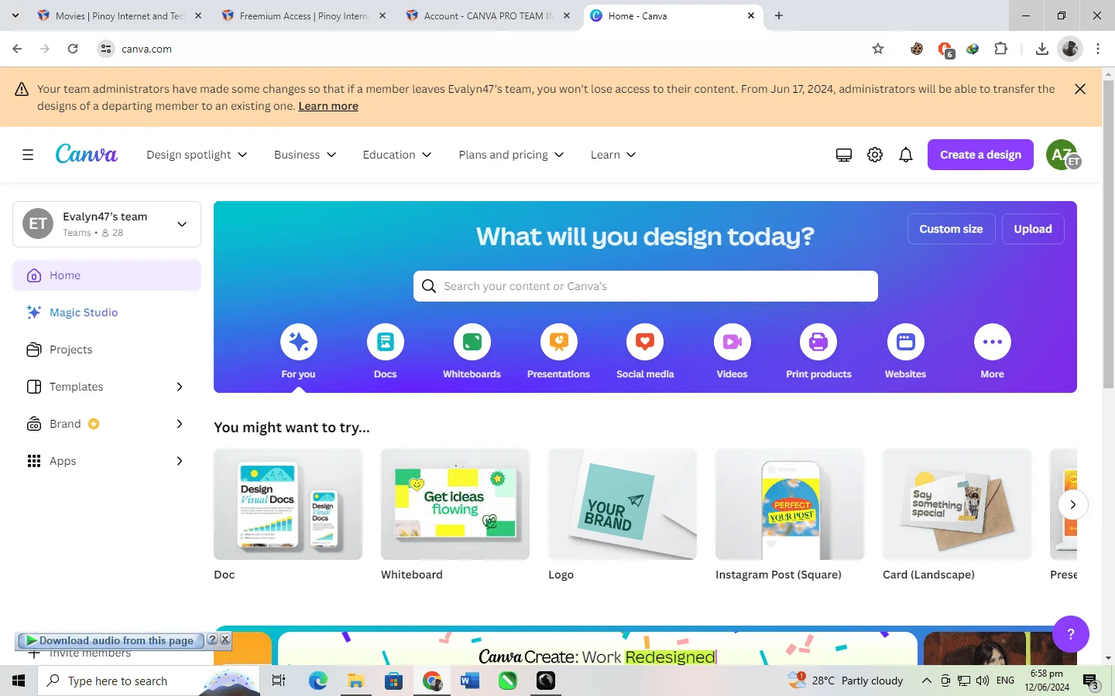This screenshot has width=1115, height=696.
Task: Open the hamburger menu beside Canva logo
Action: click(28, 155)
